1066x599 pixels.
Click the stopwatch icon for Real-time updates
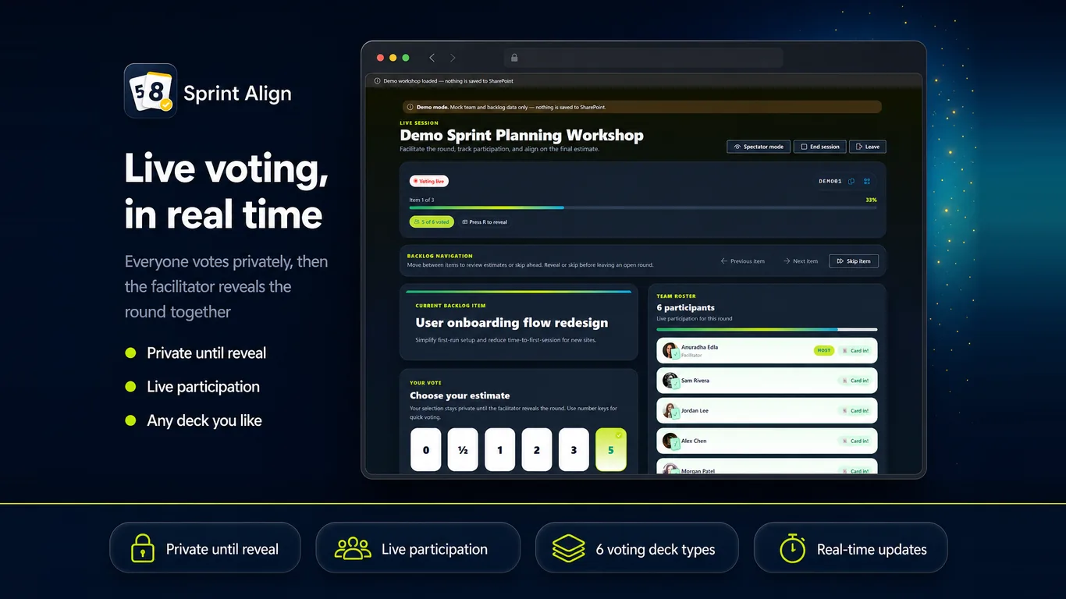(792, 548)
